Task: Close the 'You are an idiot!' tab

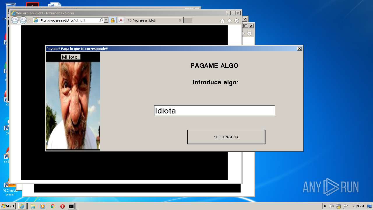Action: click(x=180, y=20)
